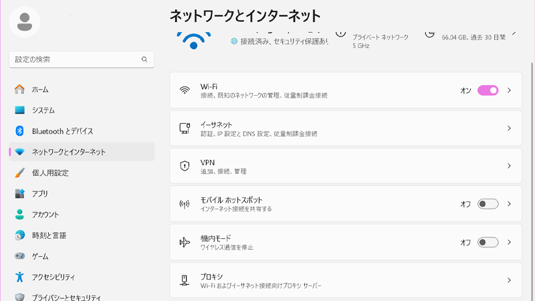535x301 pixels.
Task: Open the イーサネット row chevron
Action: pyautogui.click(x=509, y=128)
